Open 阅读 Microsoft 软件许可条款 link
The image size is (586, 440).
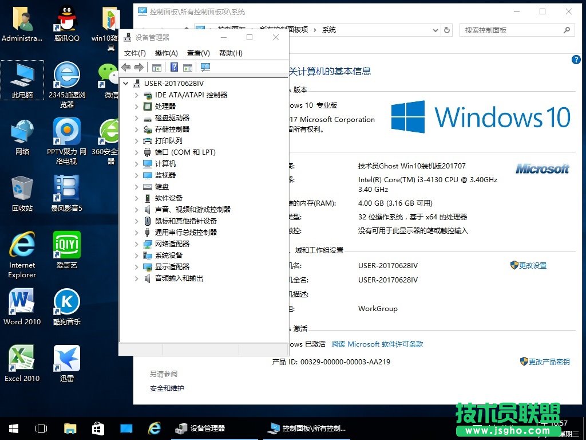coord(377,344)
